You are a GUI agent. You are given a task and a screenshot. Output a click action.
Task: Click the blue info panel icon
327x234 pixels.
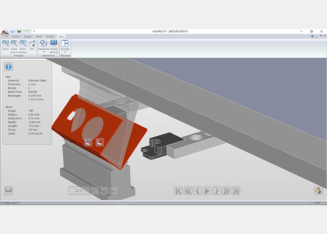[x=8, y=66]
